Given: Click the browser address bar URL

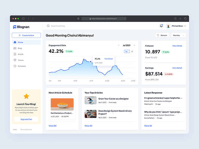Looking at the screenshot, I should [104, 19].
